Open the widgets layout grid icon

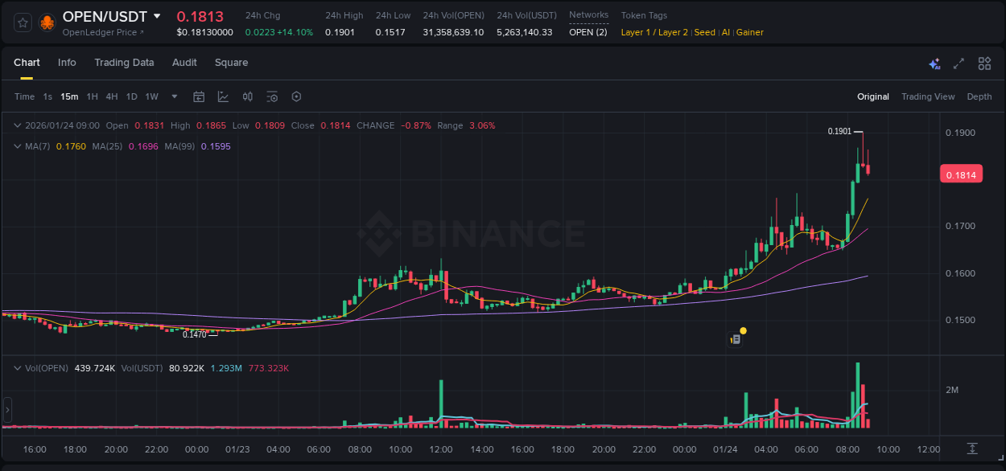click(x=984, y=63)
